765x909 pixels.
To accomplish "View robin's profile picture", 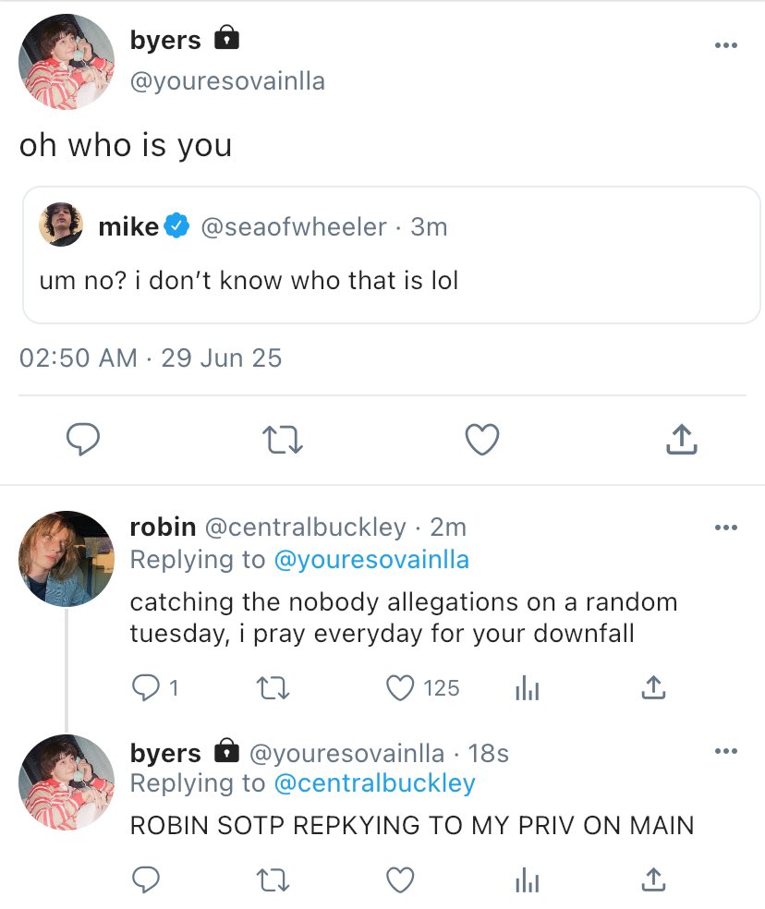I will [x=66, y=558].
